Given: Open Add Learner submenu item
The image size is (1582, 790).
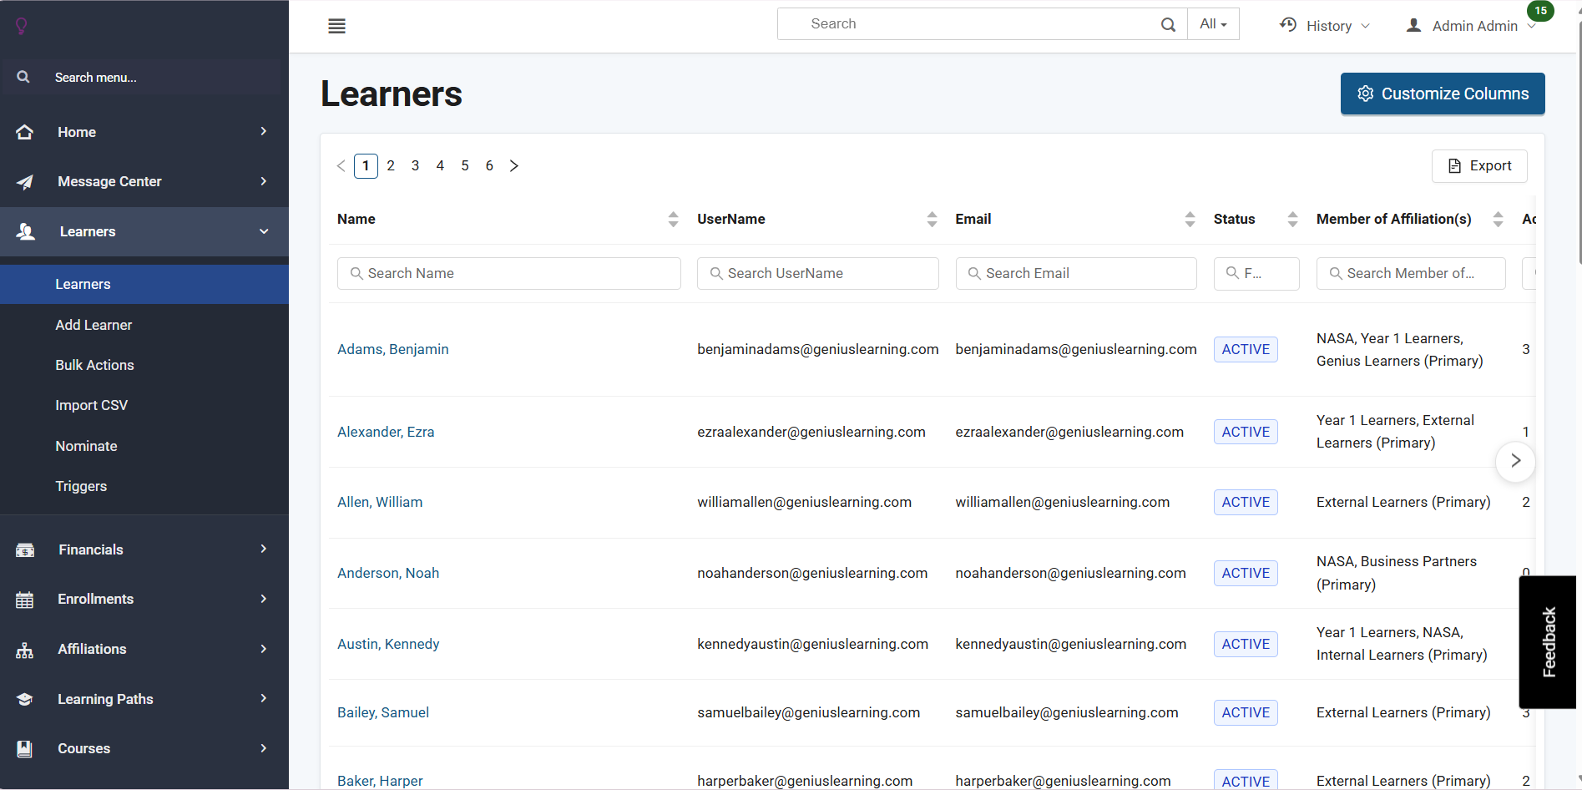Looking at the screenshot, I should [94, 325].
